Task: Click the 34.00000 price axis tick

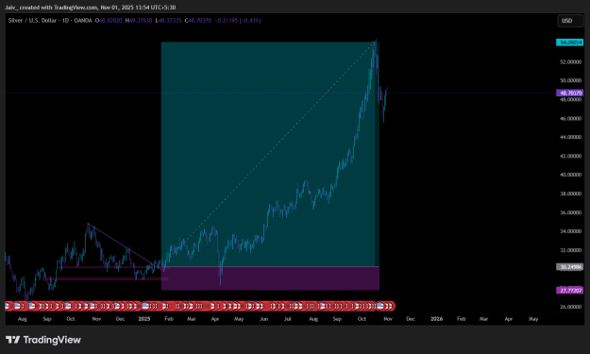Action: 570,231
